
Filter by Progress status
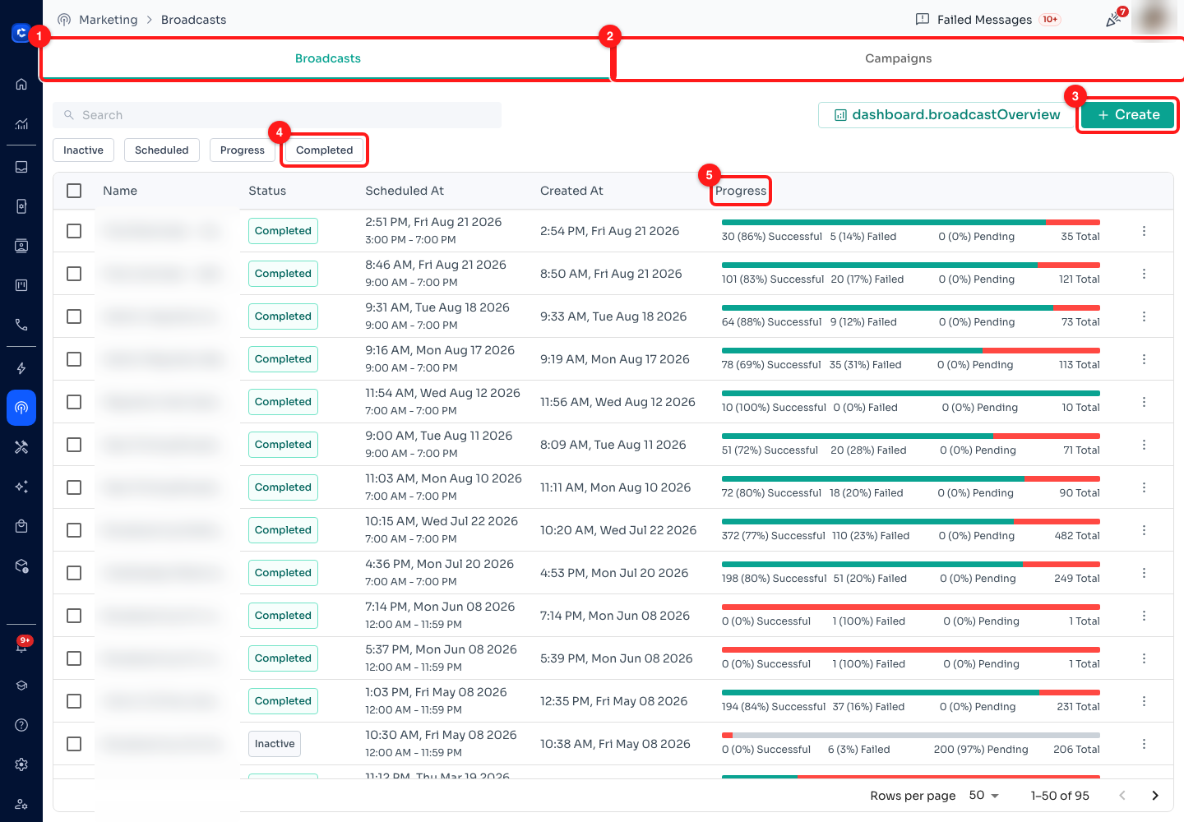pos(242,150)
